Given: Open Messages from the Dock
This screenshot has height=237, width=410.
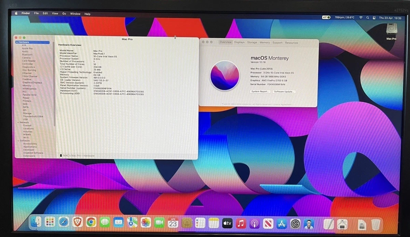Looking at the screenshot, I should [x=105, y=223].
